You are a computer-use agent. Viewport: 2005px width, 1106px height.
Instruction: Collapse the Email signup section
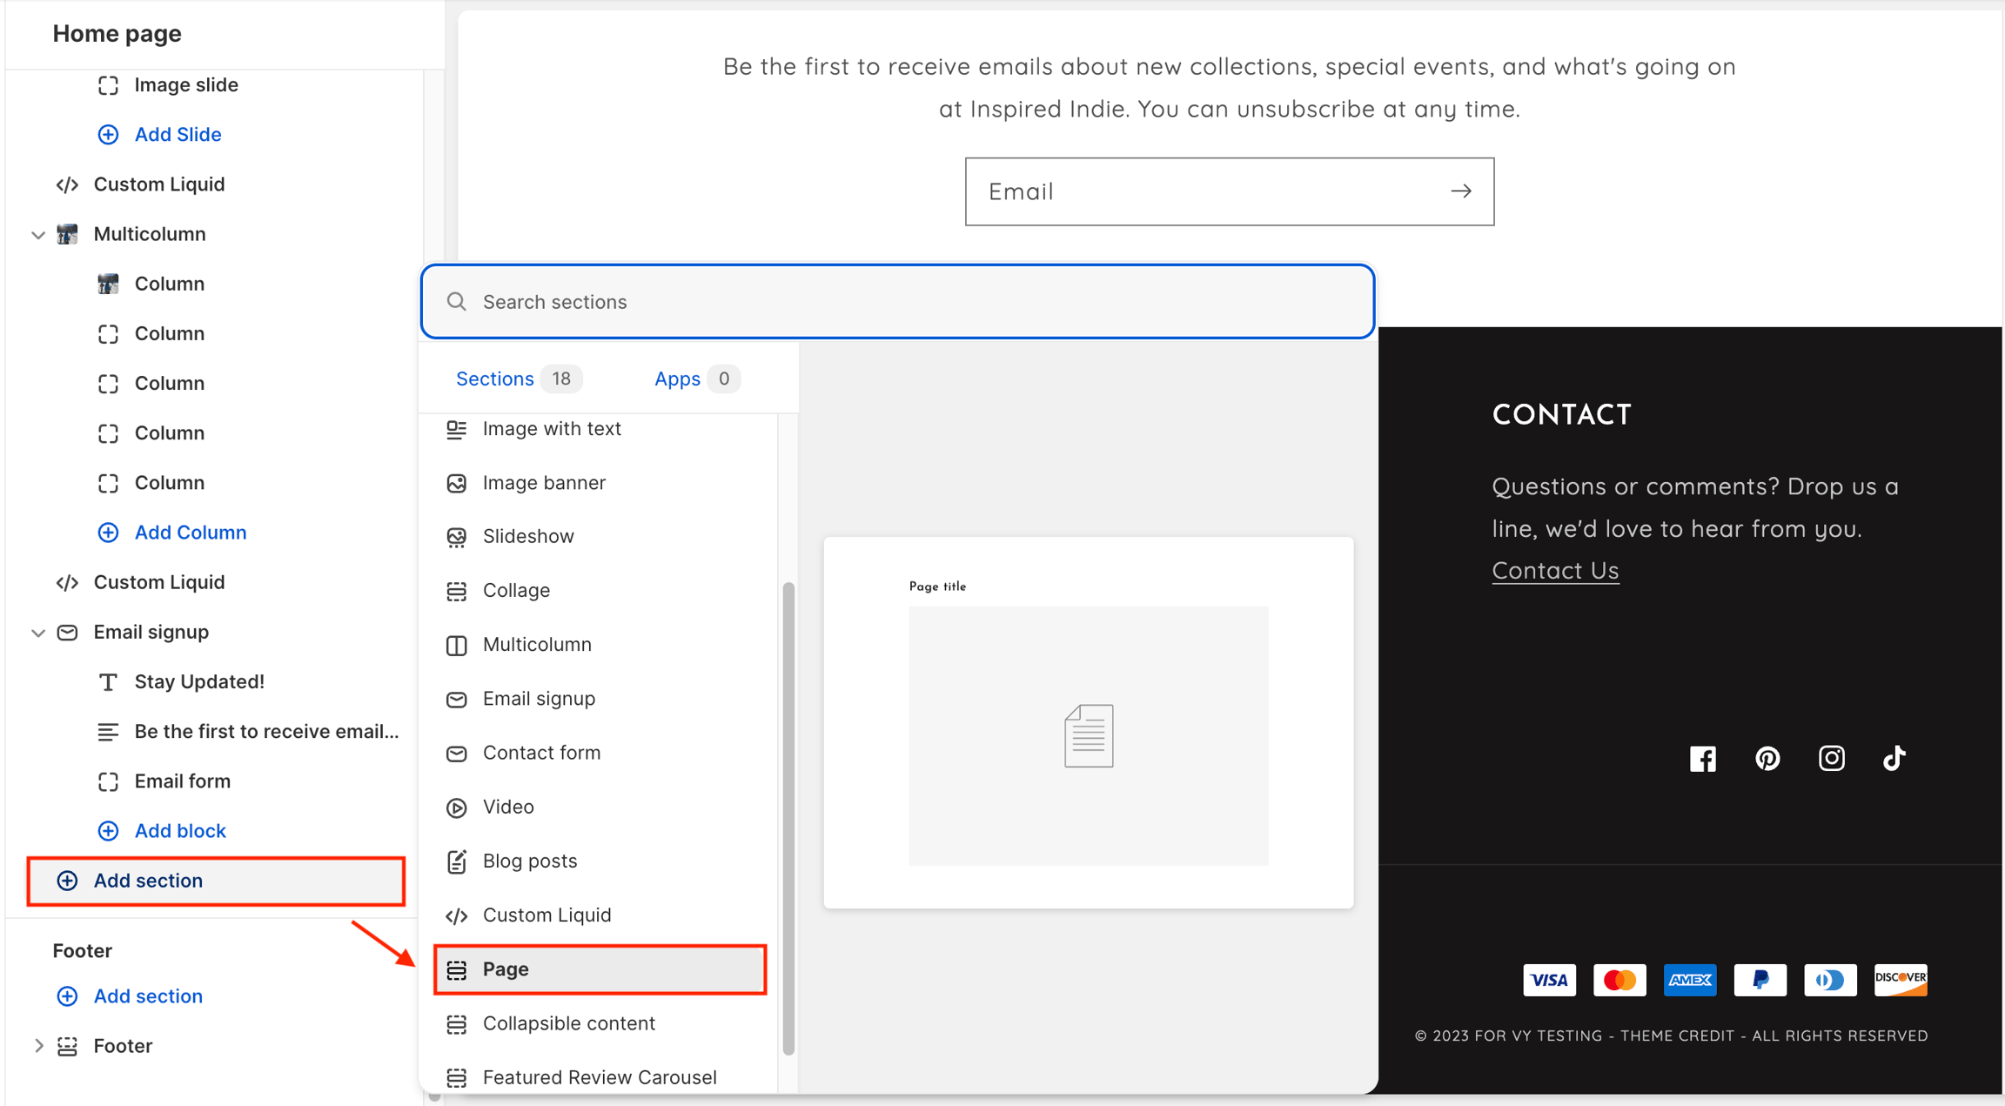(x=37, y=633)
